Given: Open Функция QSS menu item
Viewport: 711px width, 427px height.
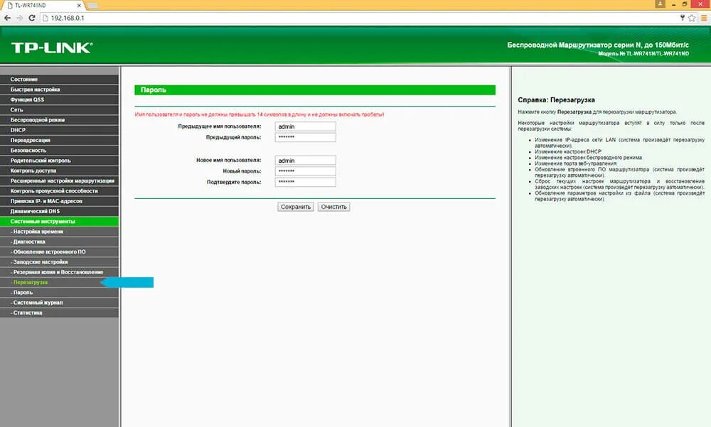Looking at the screenshot, I should point(60,99).
